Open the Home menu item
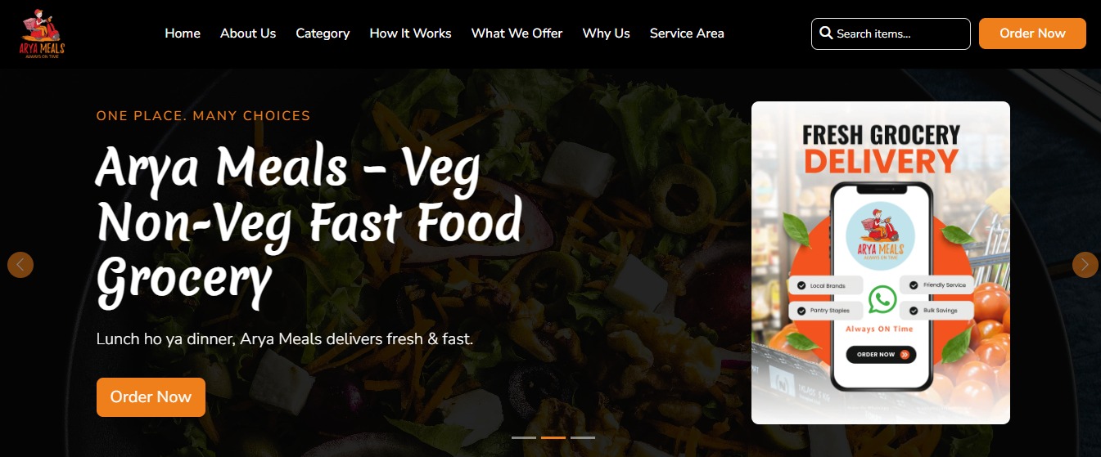 coord(183,34)
